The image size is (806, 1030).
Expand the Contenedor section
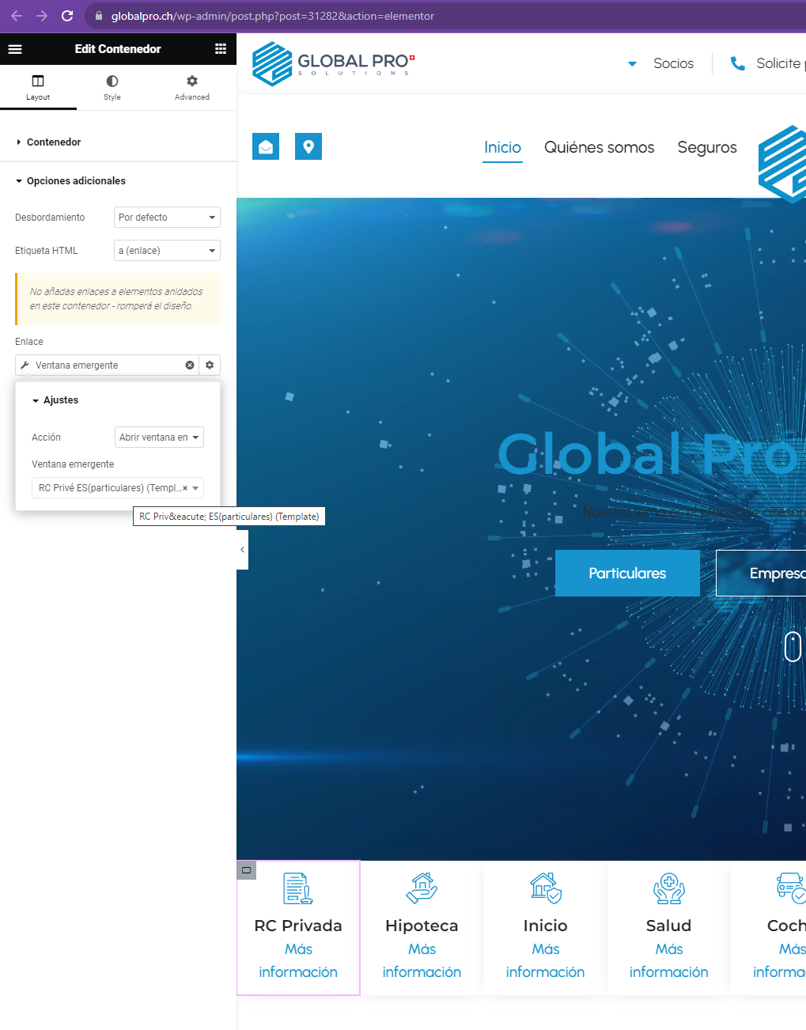click(54, 142)
